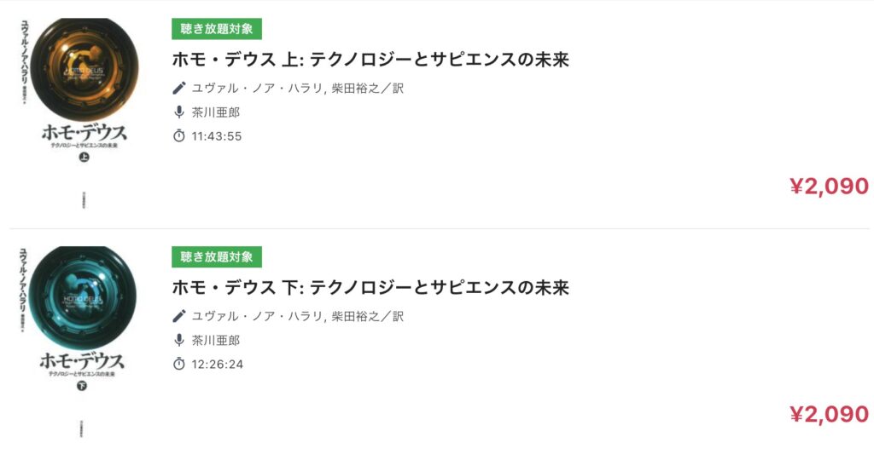
Task: Click the stopwatch icon beside 12:26:24
Action: coord(179,364)
